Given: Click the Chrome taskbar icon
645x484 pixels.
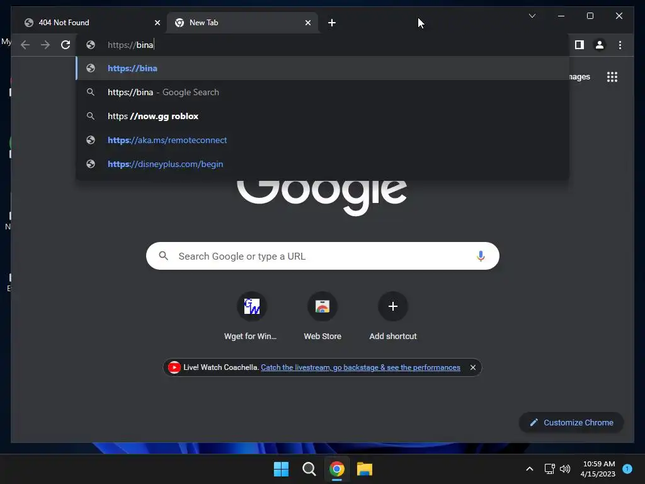Looking at the screenshot, I should tap(336, 469).
